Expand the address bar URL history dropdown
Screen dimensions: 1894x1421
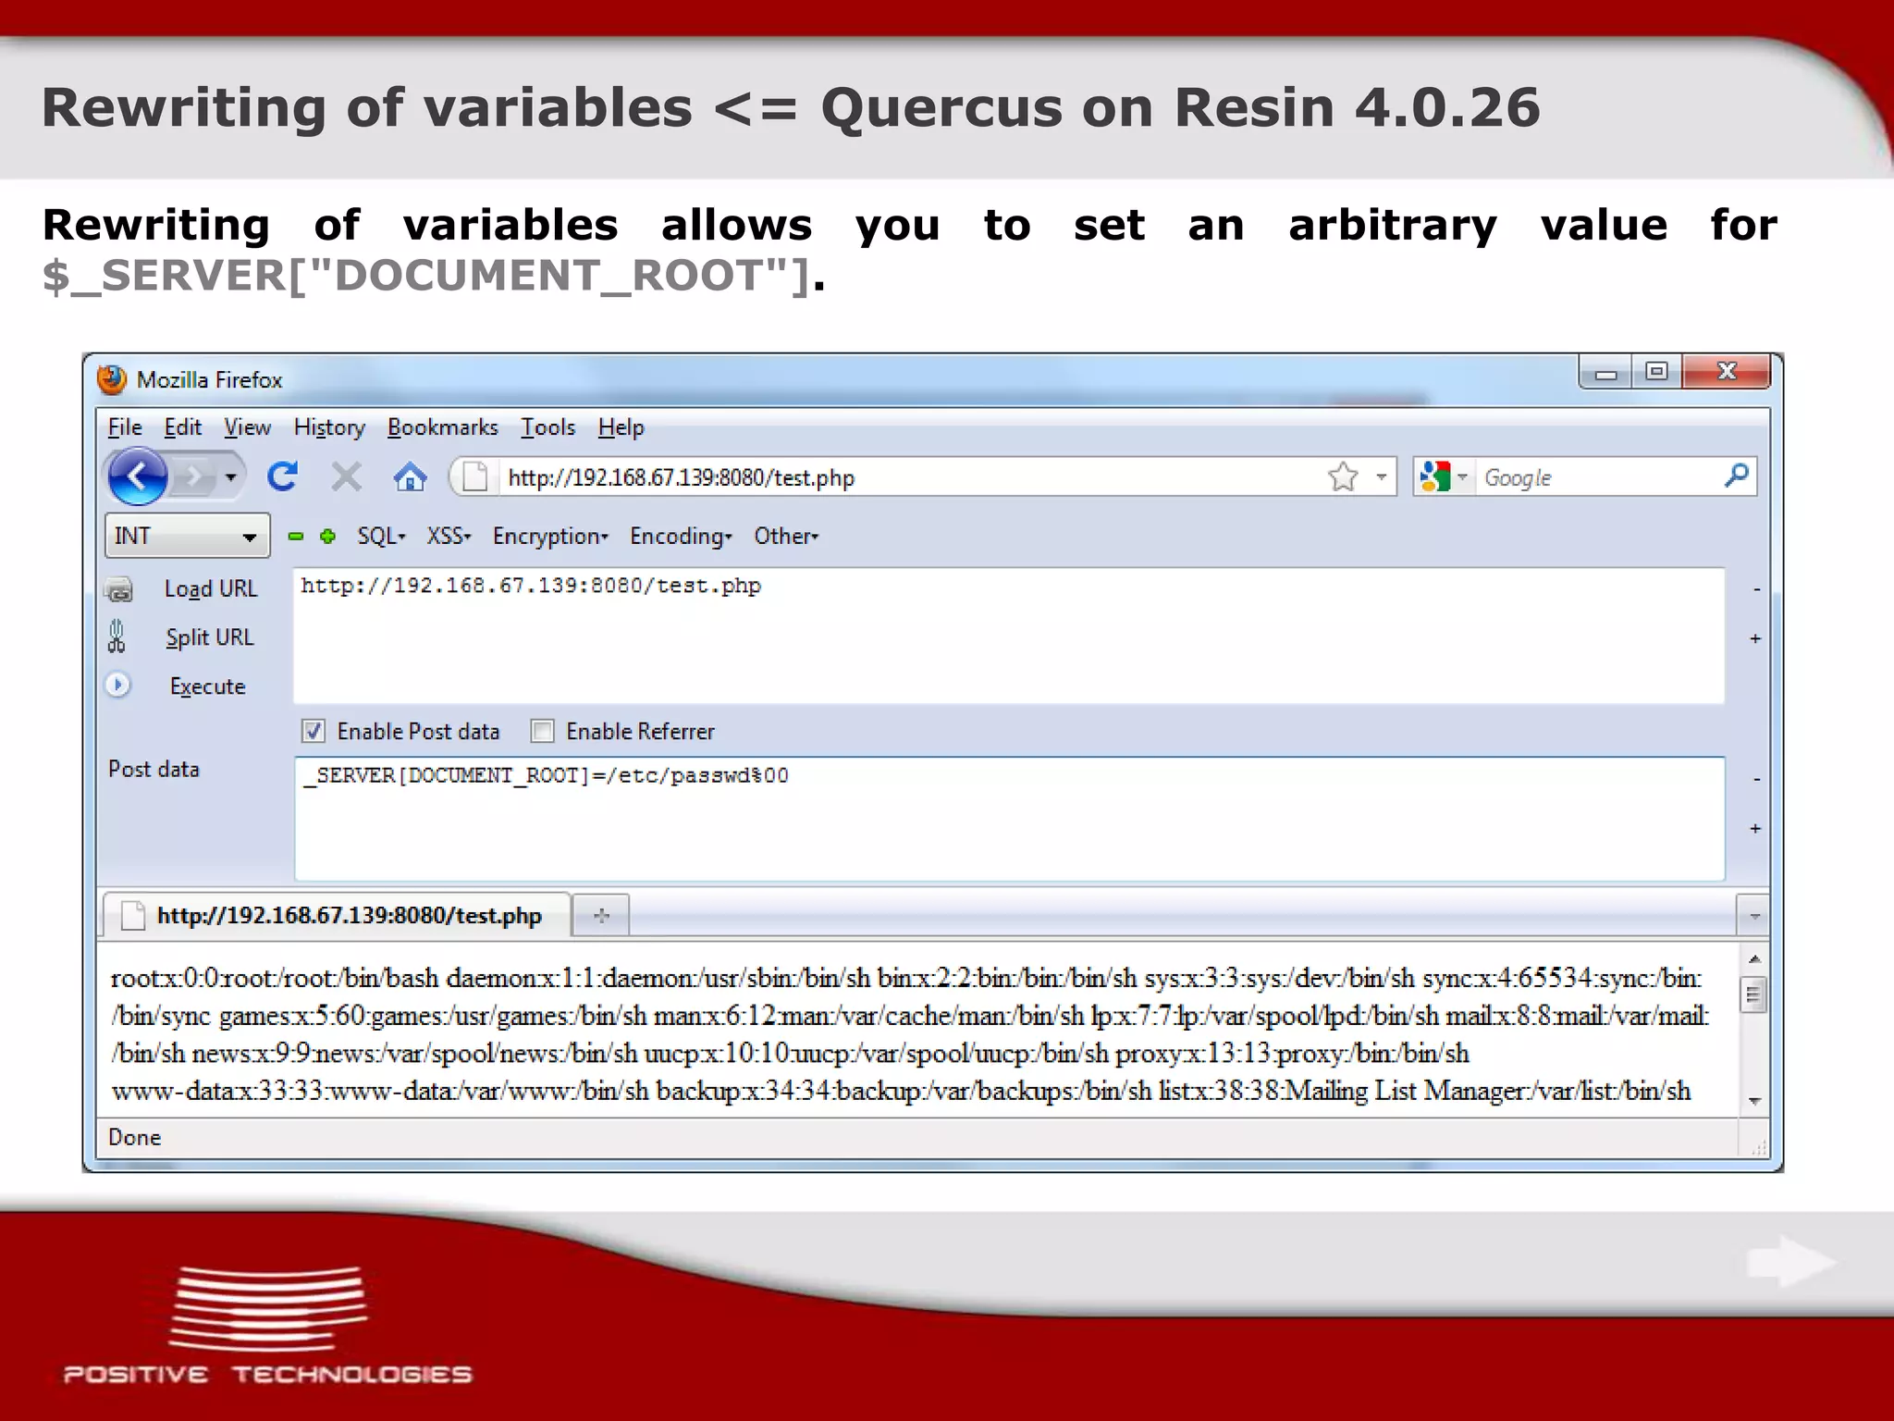tap(1381, 477)
